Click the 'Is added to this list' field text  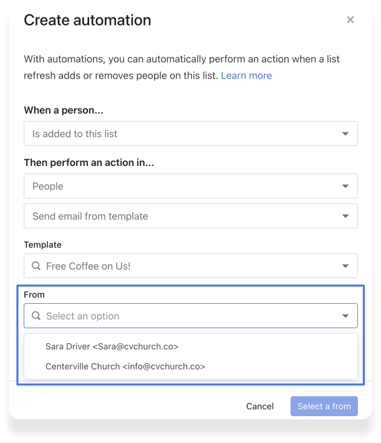coord(75,134)
